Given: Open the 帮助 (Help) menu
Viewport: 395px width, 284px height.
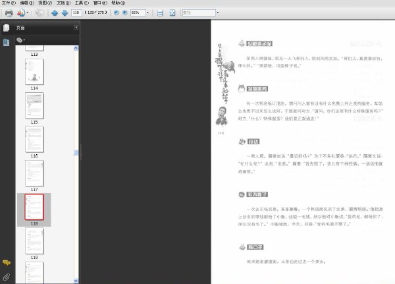Looking at the screenshot, I should coord(118,3).
